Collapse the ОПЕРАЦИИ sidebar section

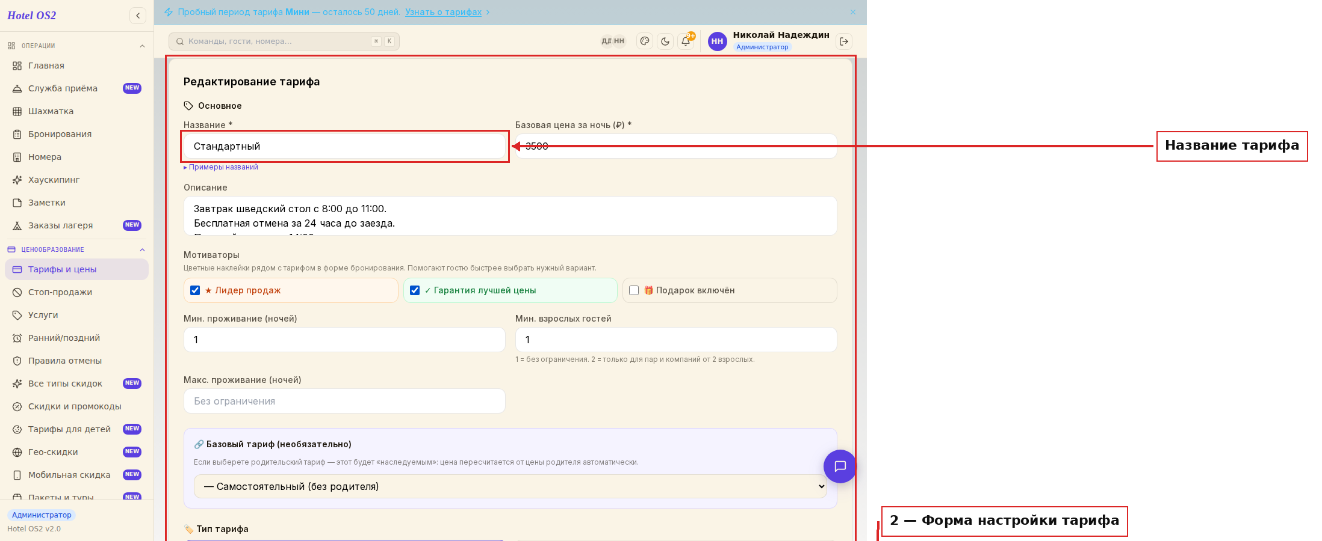click(142, 46)
